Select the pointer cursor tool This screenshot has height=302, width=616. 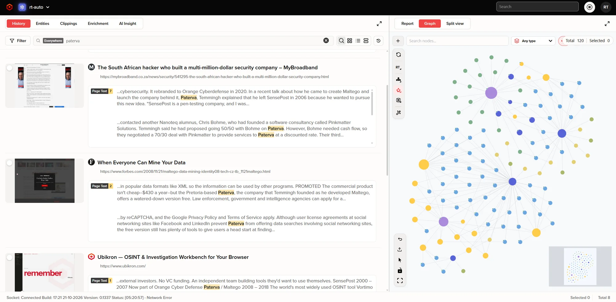[x=400, y=260]
